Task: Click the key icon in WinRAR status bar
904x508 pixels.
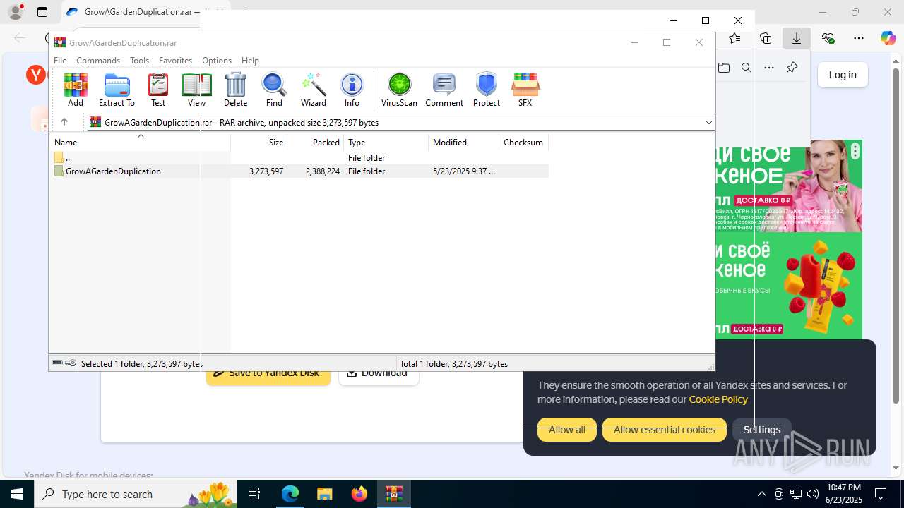Action: pos(71,363)
